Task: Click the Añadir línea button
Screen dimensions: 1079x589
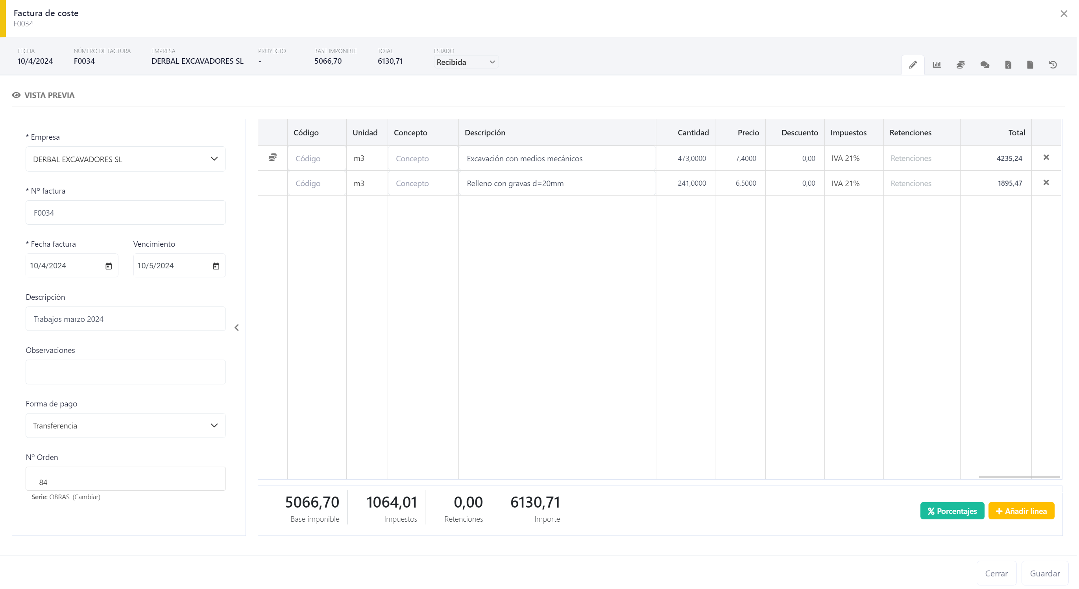Action: coord(1021,511)
